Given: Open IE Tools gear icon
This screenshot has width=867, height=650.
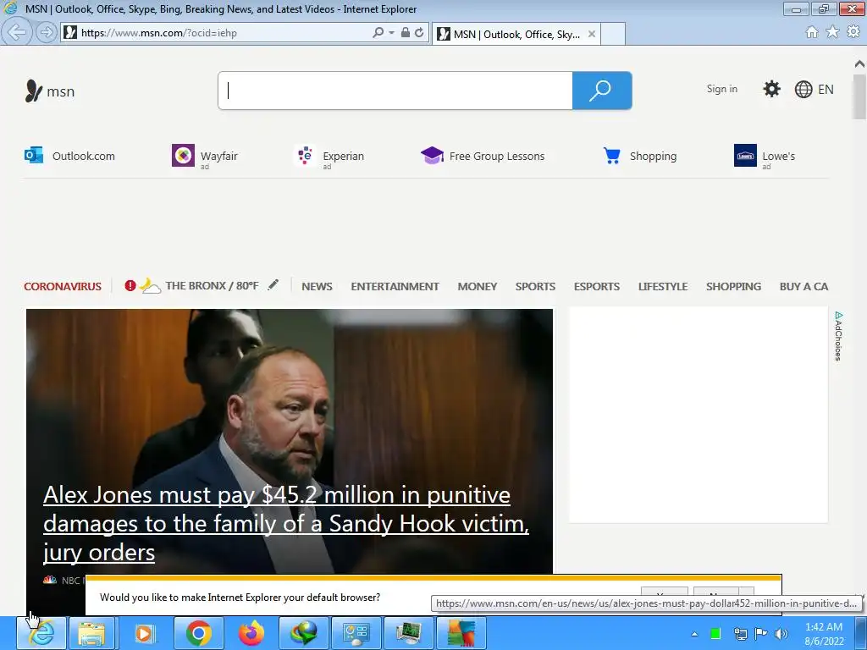Looking at the screenshot, I should (x=853, y=32).
